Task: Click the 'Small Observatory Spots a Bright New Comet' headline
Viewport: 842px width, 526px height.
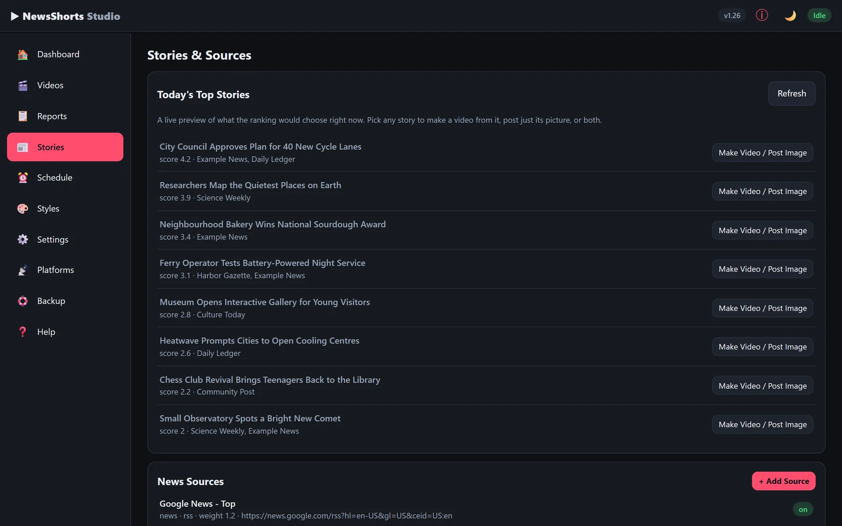Action: (x=250, y=418)
